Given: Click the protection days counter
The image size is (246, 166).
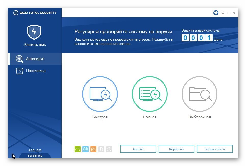Looking at the screenshot, I should pyautogui.click(x=197, y=38).
